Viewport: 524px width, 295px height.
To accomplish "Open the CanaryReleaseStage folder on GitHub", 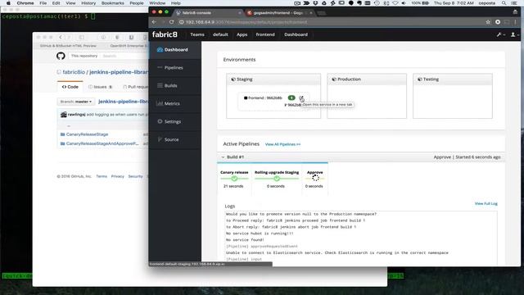I will (87, 134).
